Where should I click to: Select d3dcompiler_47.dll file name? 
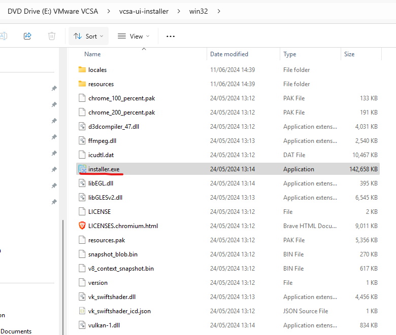pos(114,127)
